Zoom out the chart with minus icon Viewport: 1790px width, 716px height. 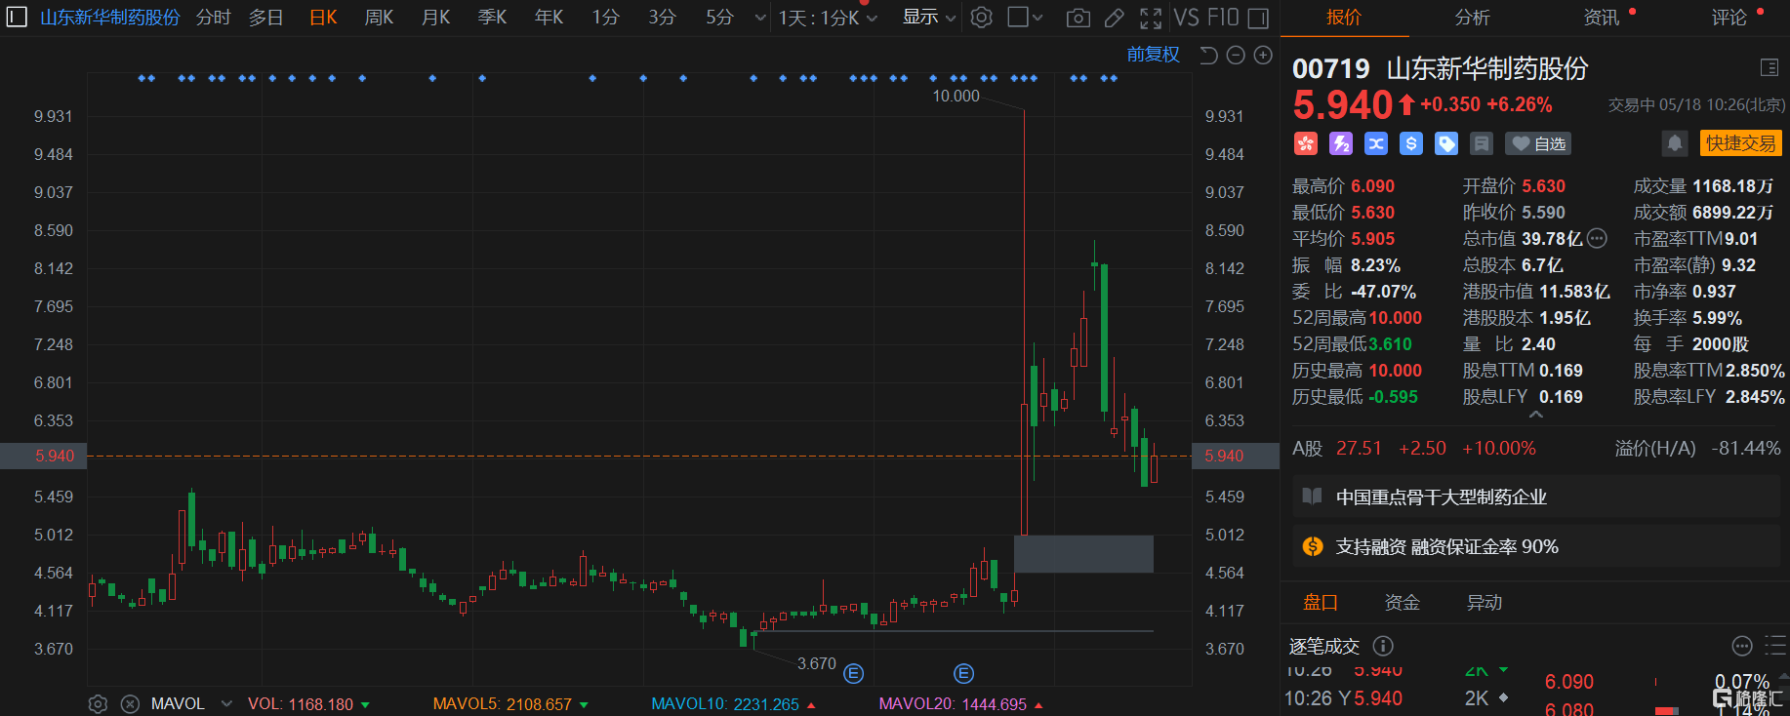pyautogui.click(x=1236, y=56)
